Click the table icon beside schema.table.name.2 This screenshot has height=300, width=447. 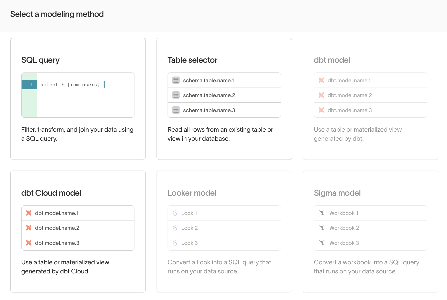[x=176, y=95]
